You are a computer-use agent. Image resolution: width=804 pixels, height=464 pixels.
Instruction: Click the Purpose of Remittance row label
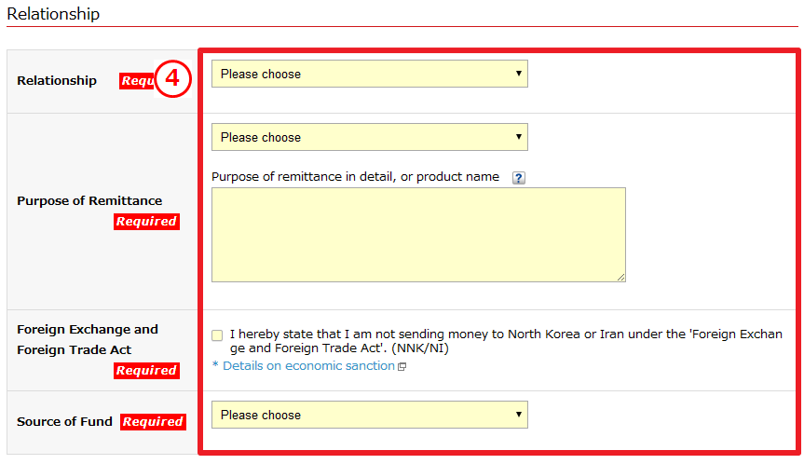point(89,200)
